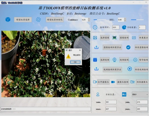The image size is (149, 116).
Task: Decrease IOU value with down arrow
Action: pyautogui.click(x=125, y=21)
